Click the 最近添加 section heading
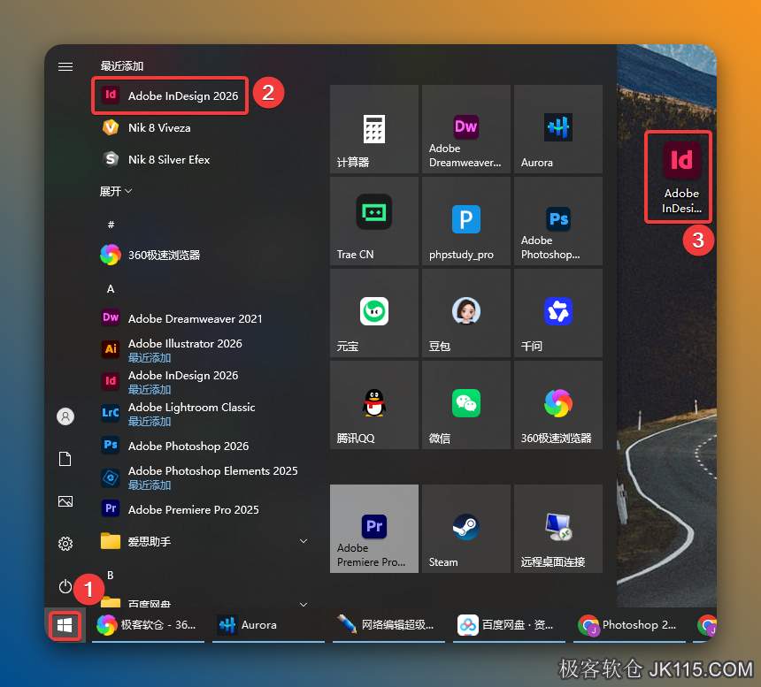Viewport: 761px width, 687px height. [x=122, y=66]
